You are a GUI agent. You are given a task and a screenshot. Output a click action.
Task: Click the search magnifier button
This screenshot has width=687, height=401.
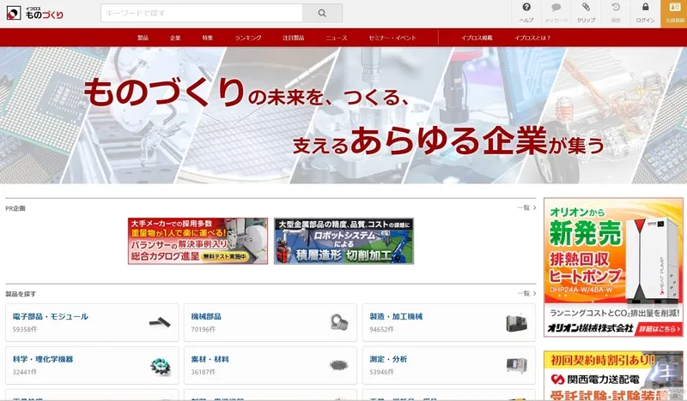pos(322,13)
